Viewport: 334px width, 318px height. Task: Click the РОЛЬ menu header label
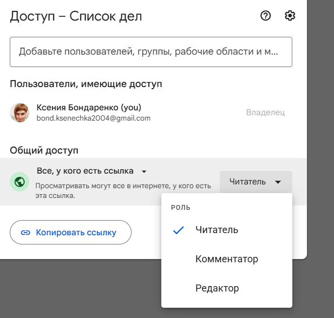[181, 208]
